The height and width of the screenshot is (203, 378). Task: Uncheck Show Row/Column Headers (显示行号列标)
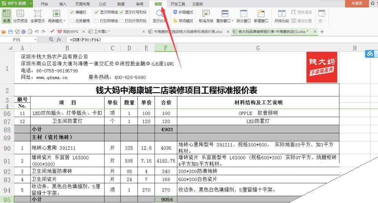click(x=121, y=12)
